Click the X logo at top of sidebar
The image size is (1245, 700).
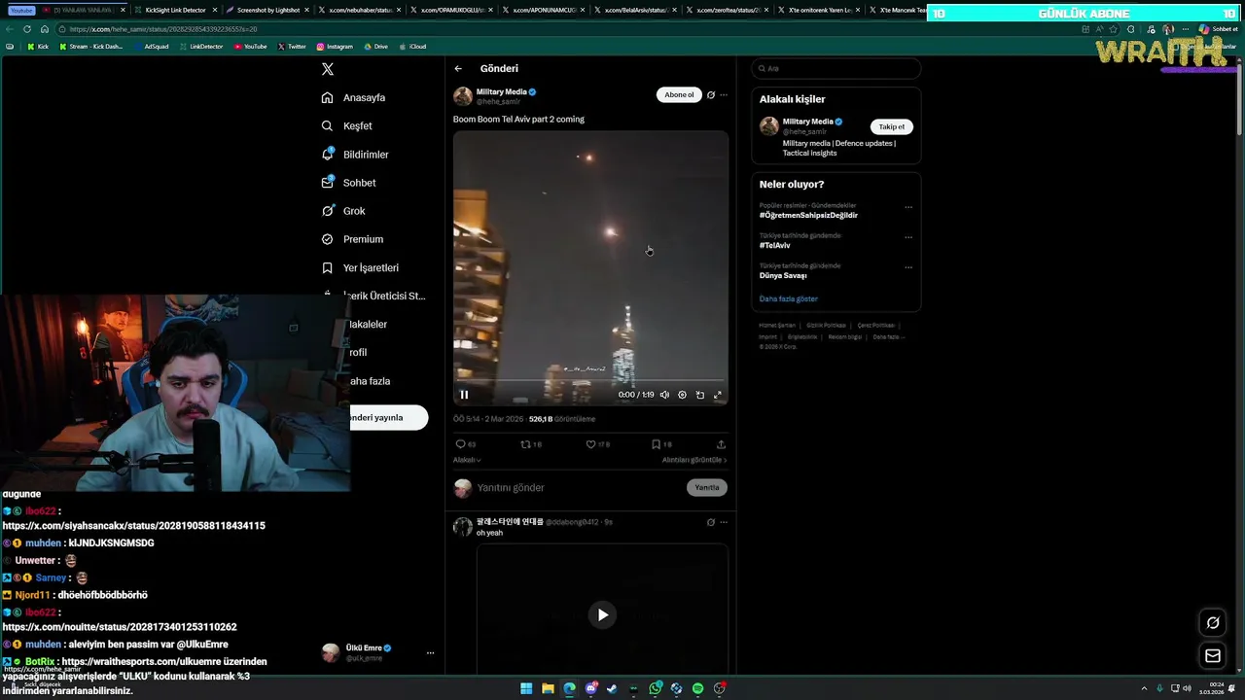click(x=328, y=69)
